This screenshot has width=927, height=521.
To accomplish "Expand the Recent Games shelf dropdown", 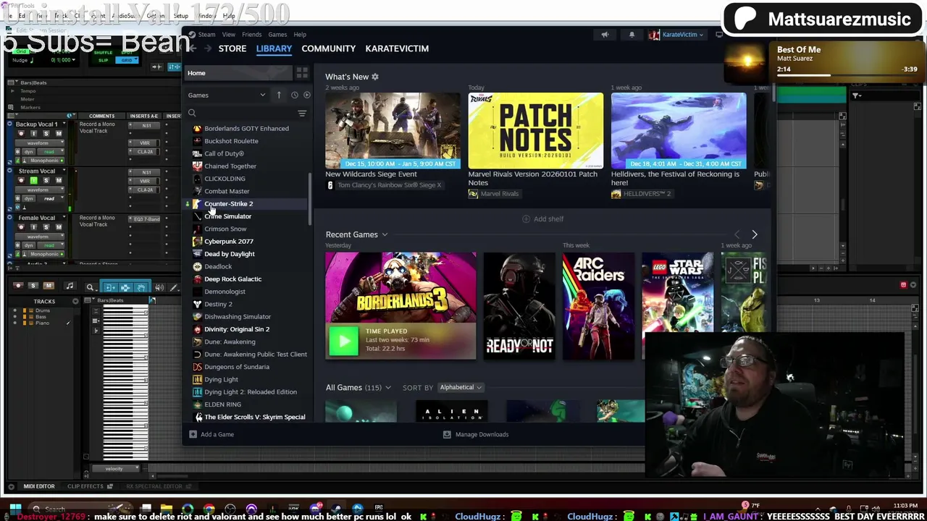I will pyautogui.click(x=385, y=234).
